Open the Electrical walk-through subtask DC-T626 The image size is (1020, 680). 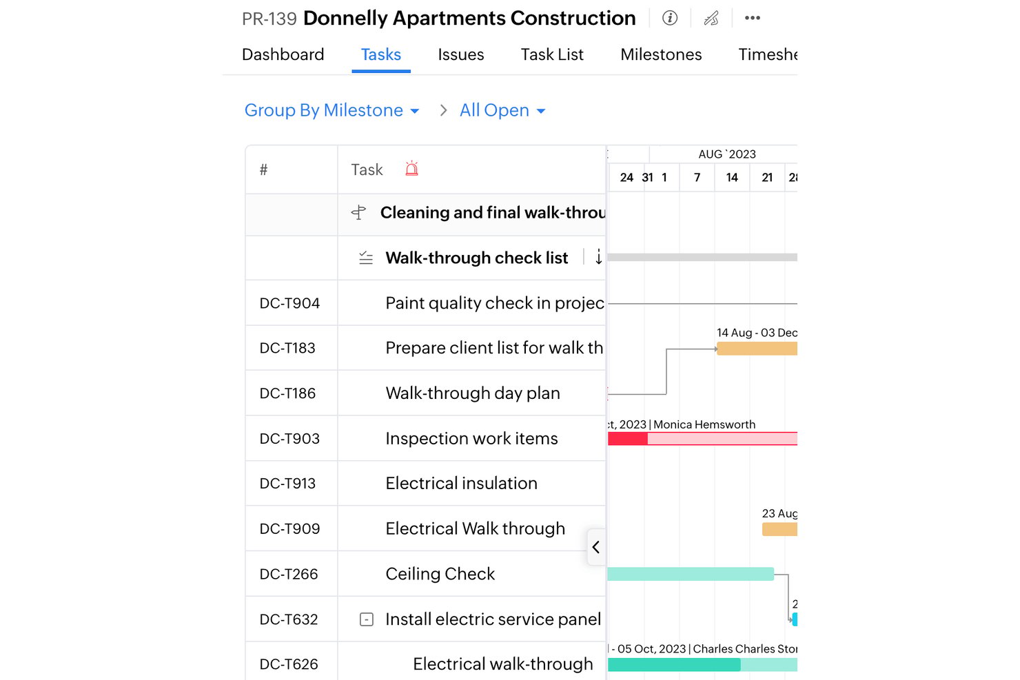tap(502, 664)
